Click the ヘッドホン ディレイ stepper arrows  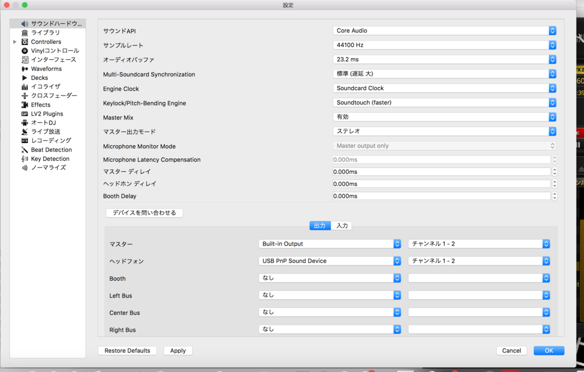(554, 184)
